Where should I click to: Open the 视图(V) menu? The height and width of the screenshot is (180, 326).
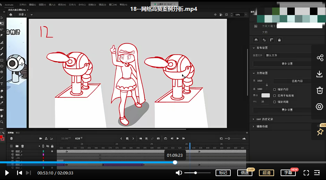pyautogui.click(x=42, y=5)
